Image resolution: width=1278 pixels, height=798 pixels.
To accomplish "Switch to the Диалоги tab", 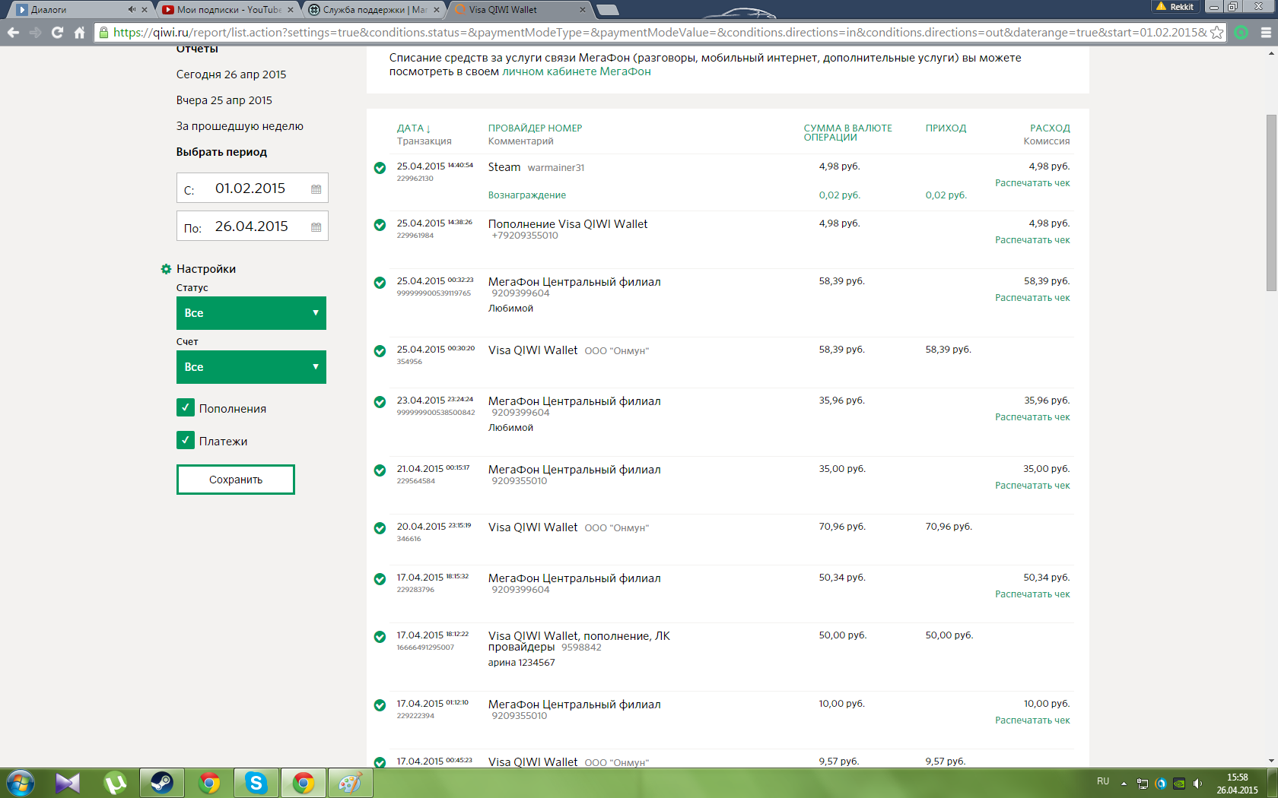I will point(76,10).
